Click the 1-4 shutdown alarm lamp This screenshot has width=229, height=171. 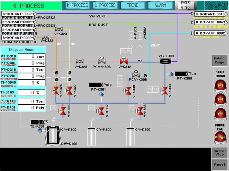click(220, 100)
